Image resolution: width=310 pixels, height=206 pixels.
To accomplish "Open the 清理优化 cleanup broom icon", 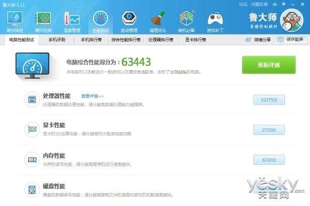I will point(158,22).
